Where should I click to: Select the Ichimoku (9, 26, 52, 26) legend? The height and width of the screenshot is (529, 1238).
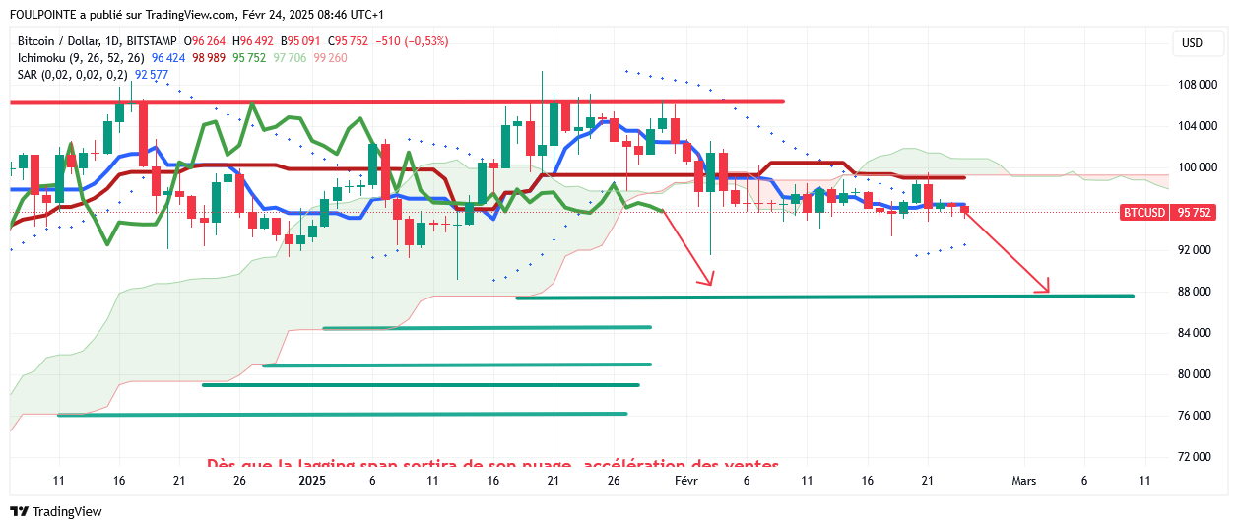point(81,58)
